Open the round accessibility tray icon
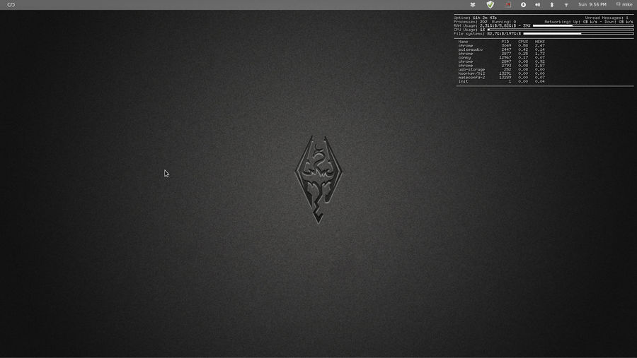This screenshot has height=358, width=637. pyautogui.click(x=523, y=5)
